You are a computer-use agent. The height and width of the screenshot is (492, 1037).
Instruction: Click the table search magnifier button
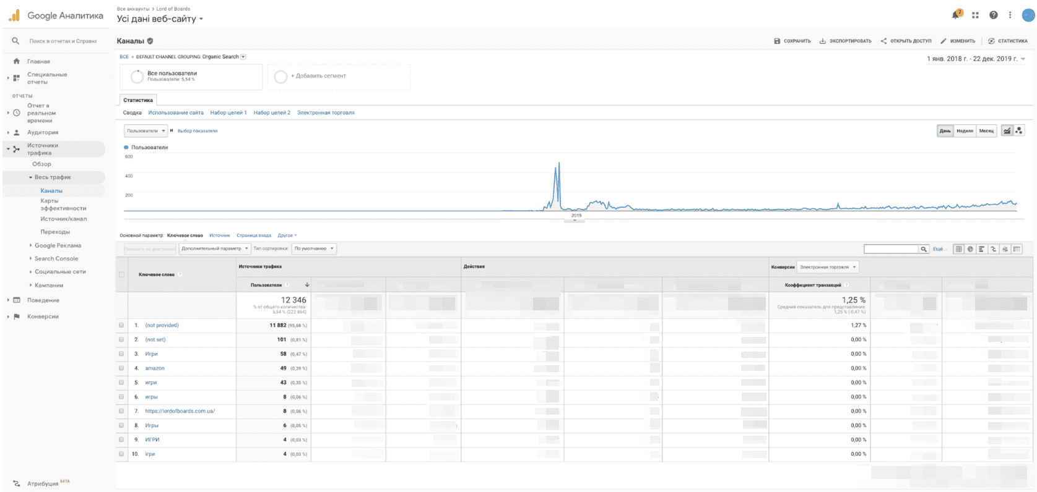tap(924, 249)
